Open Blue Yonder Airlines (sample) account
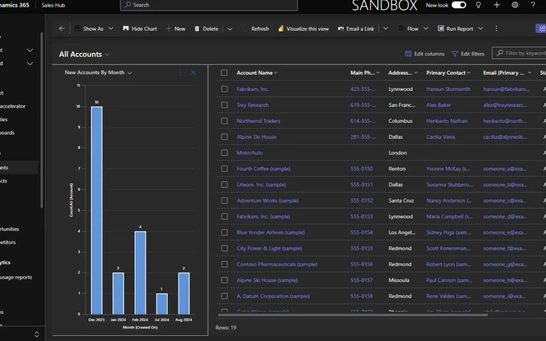Image resolution: width=546 pixels, height=341 pixels. tap(270, 232)
